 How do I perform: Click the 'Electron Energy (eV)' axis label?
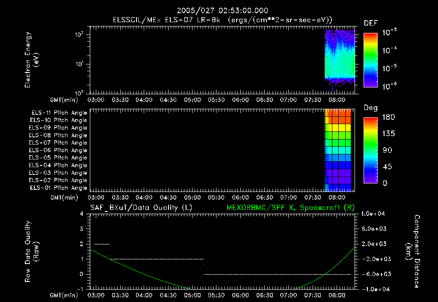click(x=32, y=60)
